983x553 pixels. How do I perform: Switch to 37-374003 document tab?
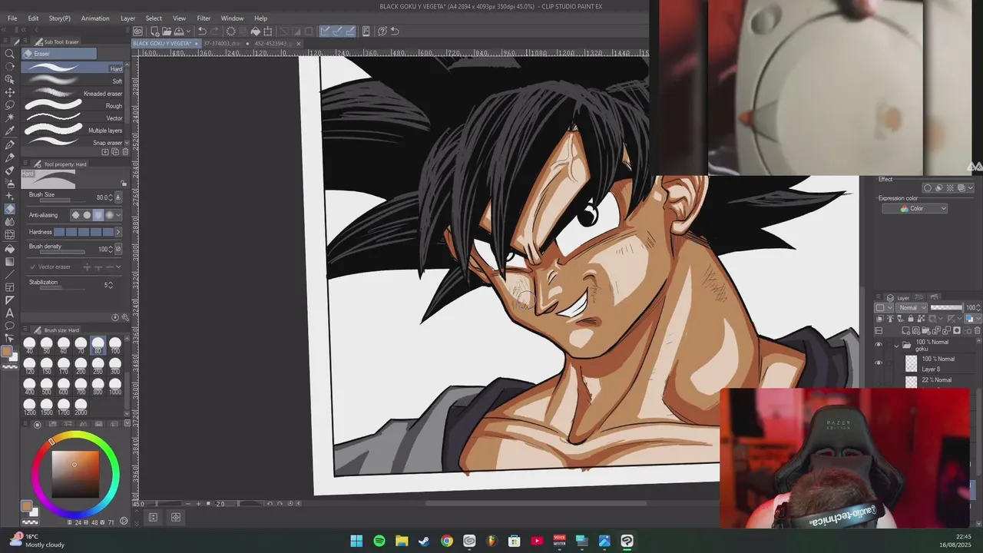click(x=226, y=44)
